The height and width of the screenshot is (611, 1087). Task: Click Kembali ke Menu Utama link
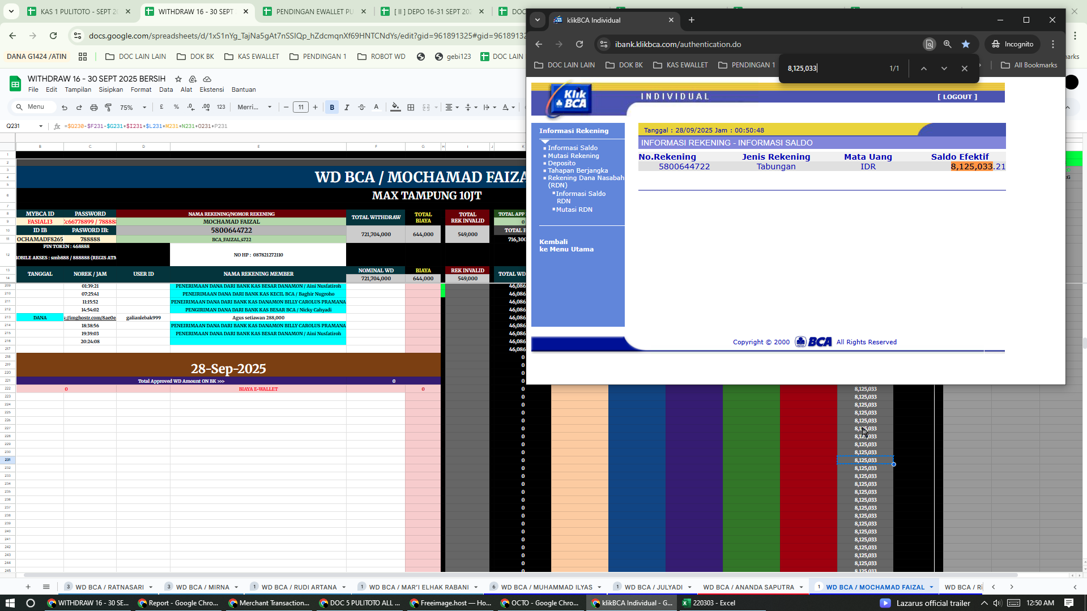point(566,245)
